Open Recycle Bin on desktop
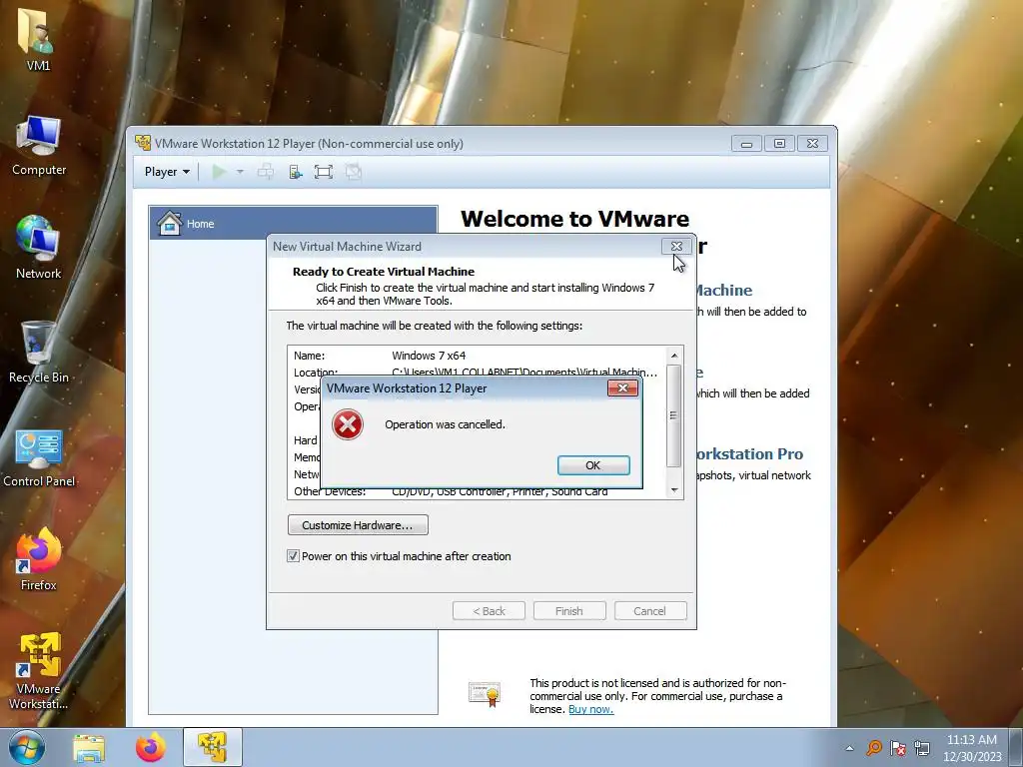 click(39, 353)
